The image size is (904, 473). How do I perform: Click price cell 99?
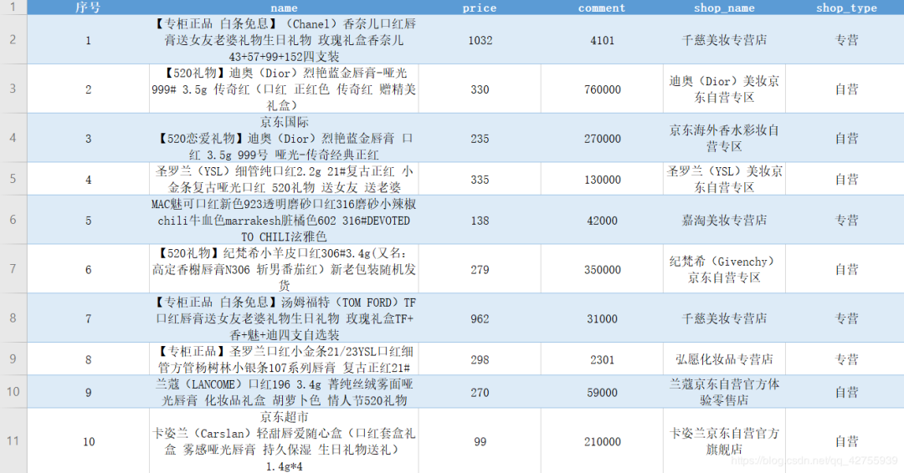pos(480,440)
